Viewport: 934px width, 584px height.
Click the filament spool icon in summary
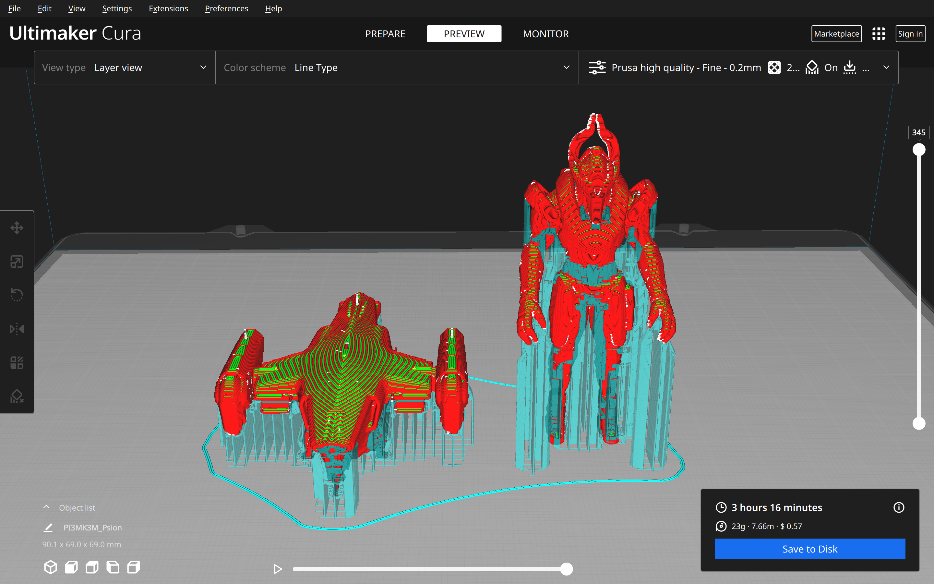[x=721, y=526]
